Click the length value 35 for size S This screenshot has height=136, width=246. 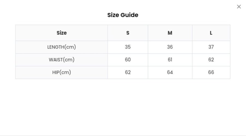coord(128,47)
